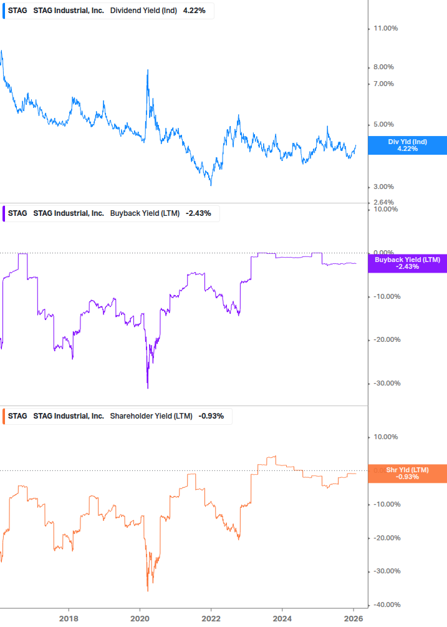
Task: Click the 4.22% value in Dividend Yield legend
Action: click(194, 11)
